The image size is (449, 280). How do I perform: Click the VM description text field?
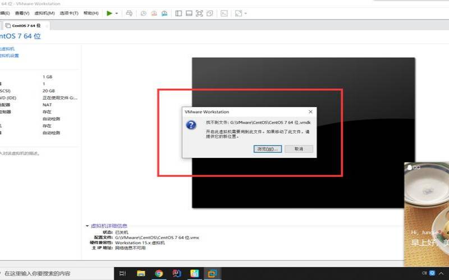click(20, 153)
